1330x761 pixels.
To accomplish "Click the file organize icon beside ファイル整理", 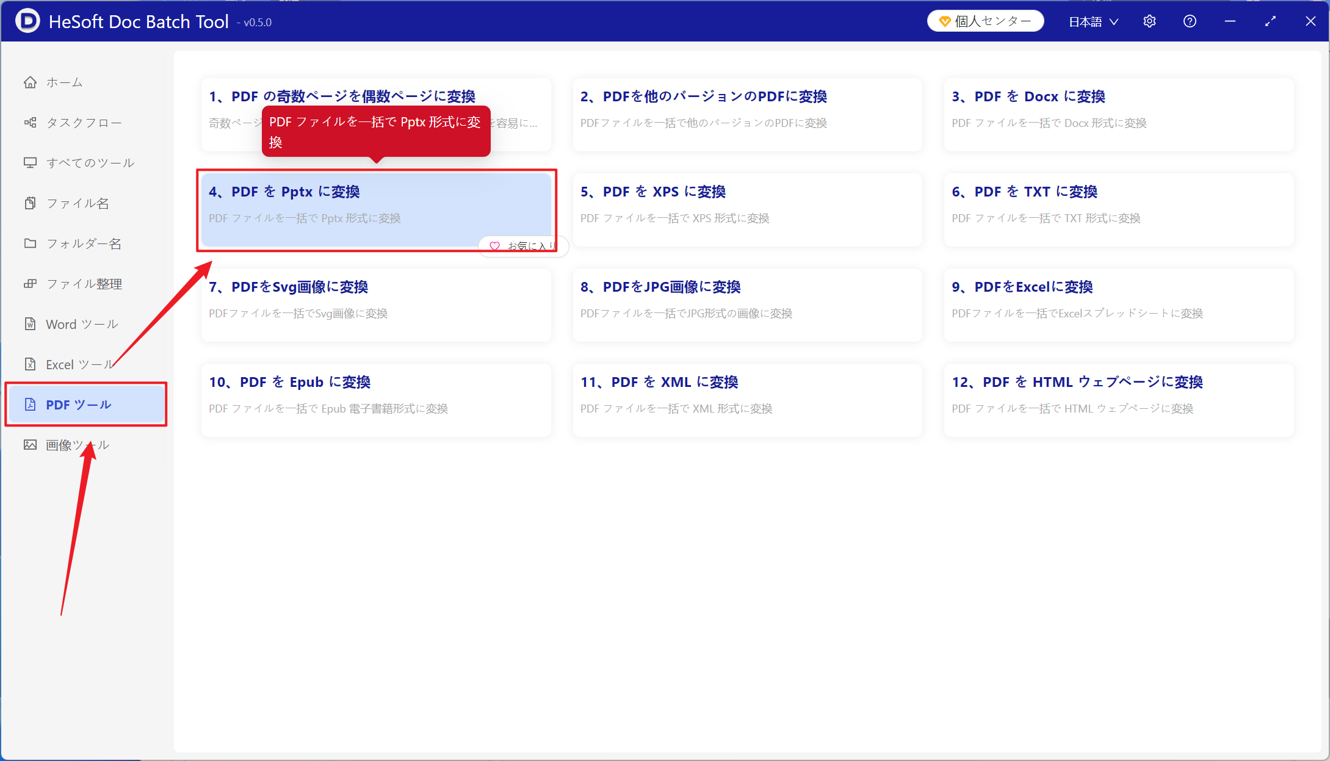I will coord(30,283).
